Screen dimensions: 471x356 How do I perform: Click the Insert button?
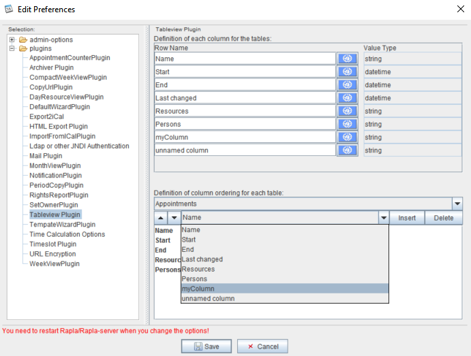tap(407, 218)
